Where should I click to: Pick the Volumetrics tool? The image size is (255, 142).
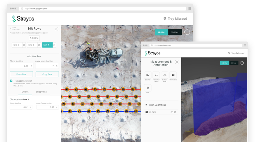coord(173,75)
